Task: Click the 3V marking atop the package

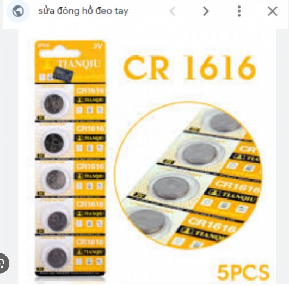Action: (97, 46)
